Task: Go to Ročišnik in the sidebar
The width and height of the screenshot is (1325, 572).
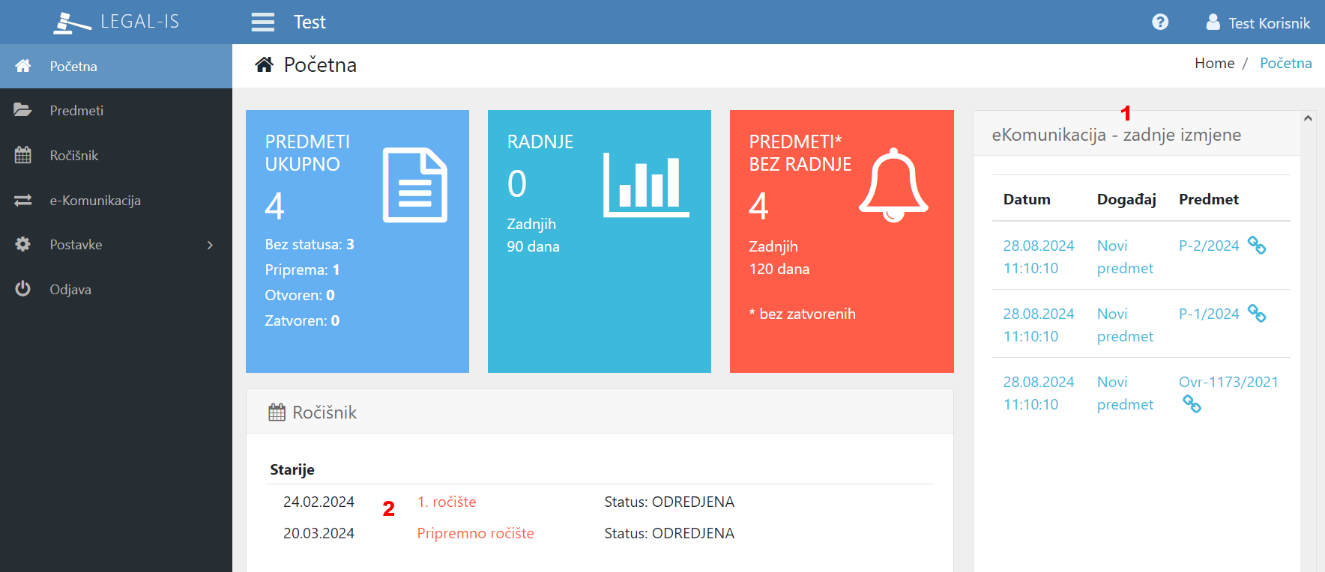Action: pyautogui.click(x=74, y=156)
